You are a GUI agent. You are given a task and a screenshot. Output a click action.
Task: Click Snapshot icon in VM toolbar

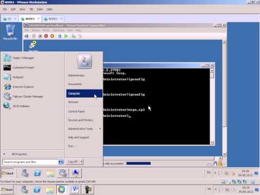[x=74, y=36]
